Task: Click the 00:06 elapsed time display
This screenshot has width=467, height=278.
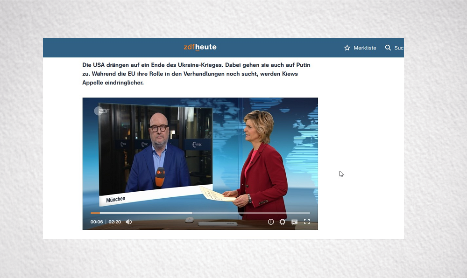Action: [97, 222]
